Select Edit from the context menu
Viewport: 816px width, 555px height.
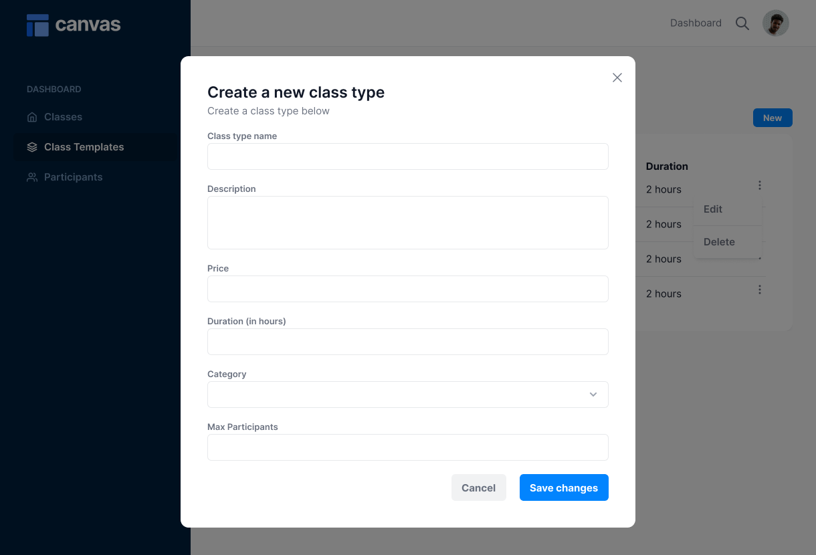712,209
